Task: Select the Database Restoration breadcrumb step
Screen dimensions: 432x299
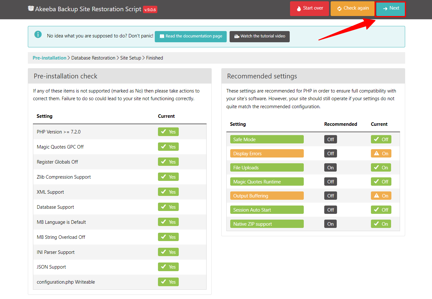Action: pyautogui.click(x=93, y=58)
